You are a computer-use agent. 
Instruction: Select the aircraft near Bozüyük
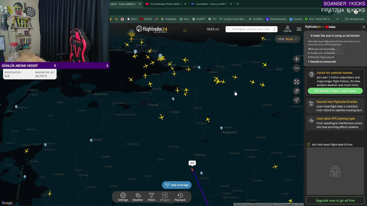click(x=208, y=120)
